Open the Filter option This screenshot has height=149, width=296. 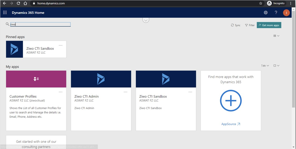click(250, 25)
